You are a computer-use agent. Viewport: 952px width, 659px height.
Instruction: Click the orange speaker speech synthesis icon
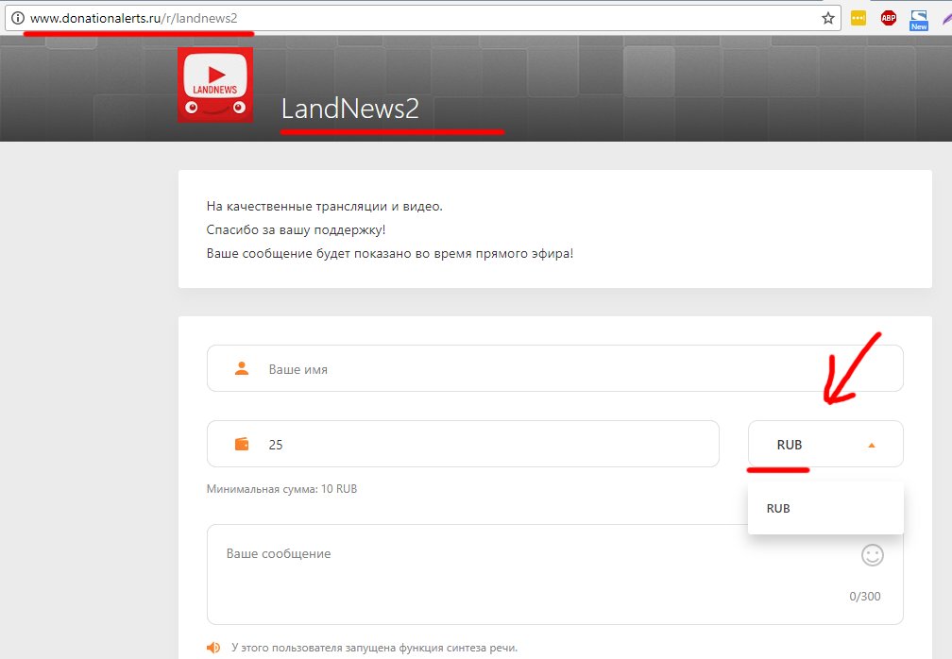(x=213, y=648)
